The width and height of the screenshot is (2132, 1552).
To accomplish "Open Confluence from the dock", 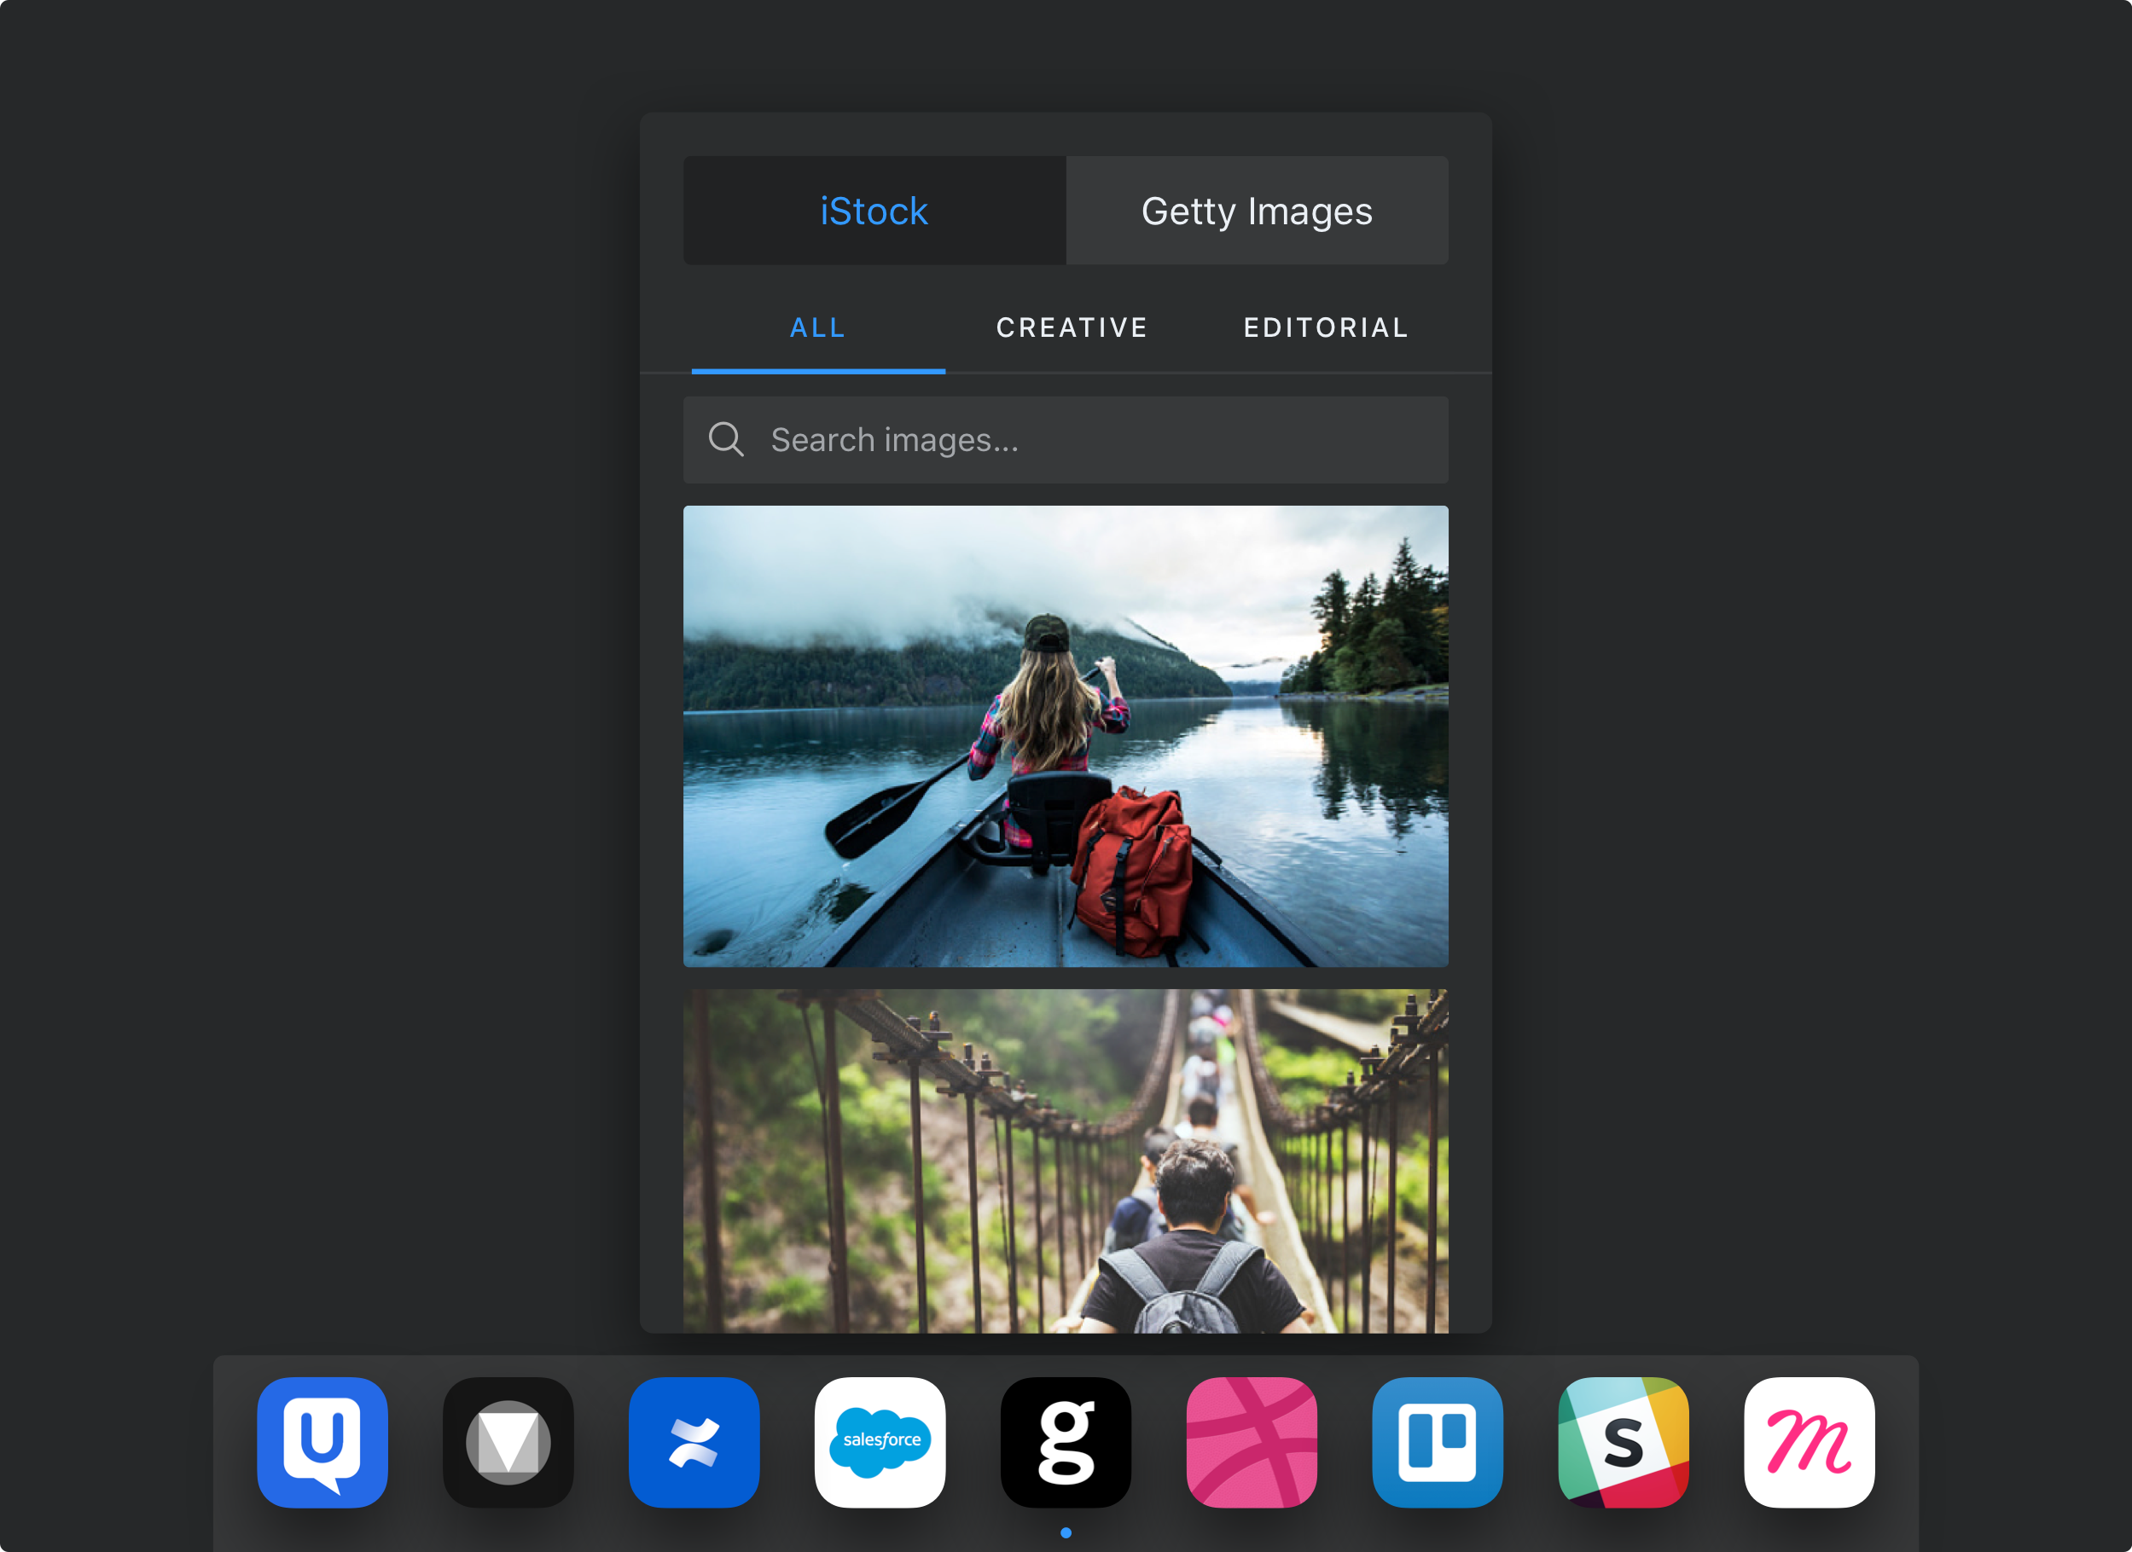I will [x=694, y=1442].
